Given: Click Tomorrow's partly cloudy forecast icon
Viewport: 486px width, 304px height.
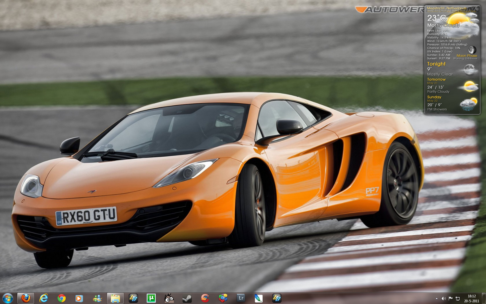Looking at the screenshot, I should point(470,86).
